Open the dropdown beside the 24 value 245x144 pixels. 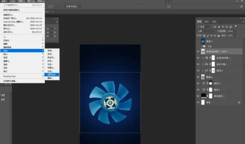[x=55, y=29]
